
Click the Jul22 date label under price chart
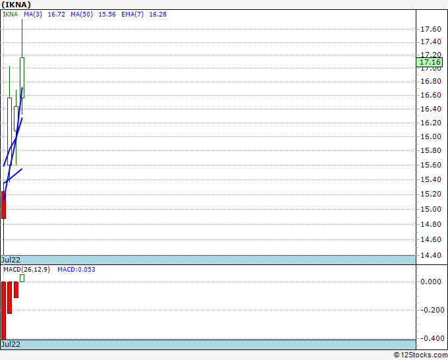tap(11, 260)
